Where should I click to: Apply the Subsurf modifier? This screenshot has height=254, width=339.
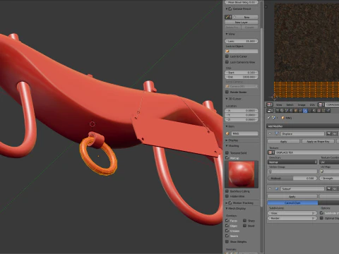[x=292, y=197]
